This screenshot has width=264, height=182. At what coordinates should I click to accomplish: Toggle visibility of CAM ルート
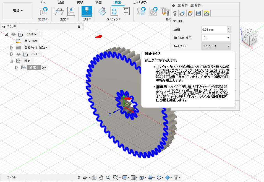[14, 34]
